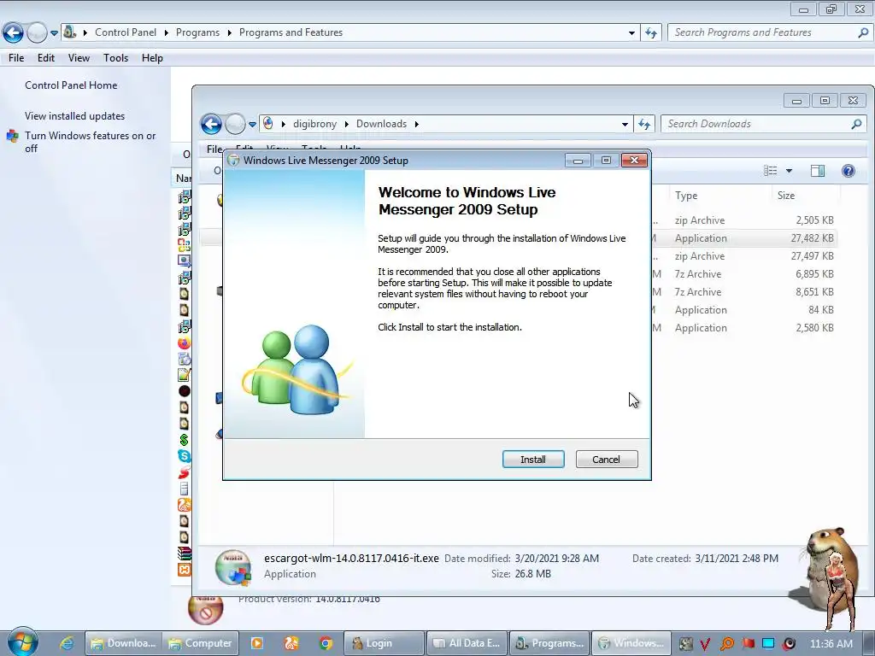Click the red flag tray icon

coord(748,643)
